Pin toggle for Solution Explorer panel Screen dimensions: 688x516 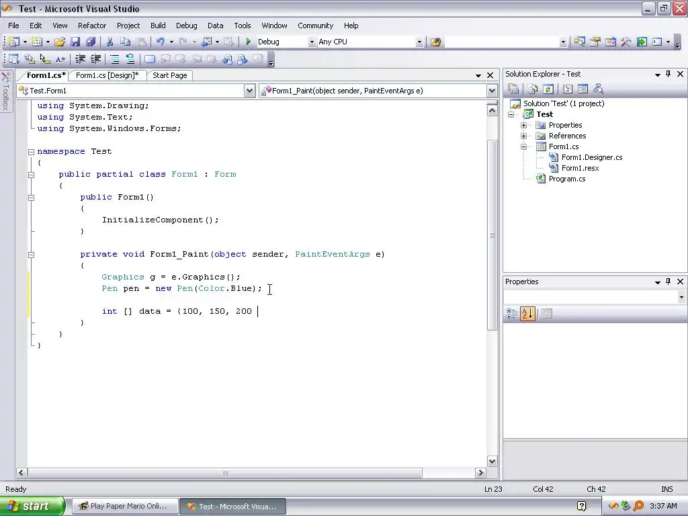pyautogui.click(x=669, y=74)
